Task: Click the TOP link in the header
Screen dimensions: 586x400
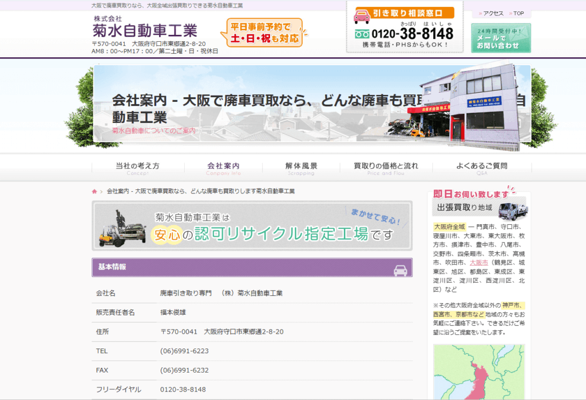Action: [x=518, y=13]
